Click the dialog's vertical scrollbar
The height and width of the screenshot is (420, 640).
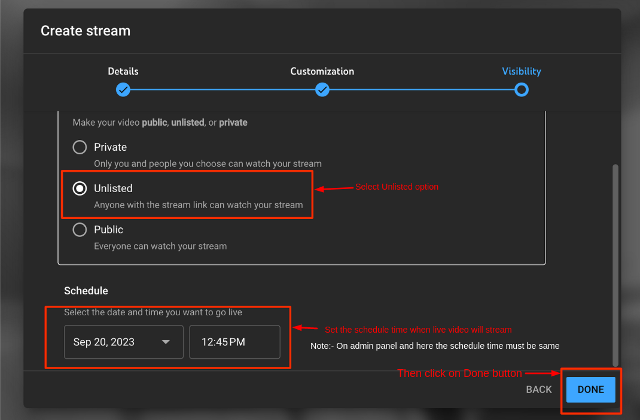[x=615, y=263]
